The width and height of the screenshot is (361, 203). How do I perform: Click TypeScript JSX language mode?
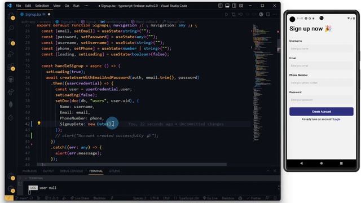coord(187,198)
